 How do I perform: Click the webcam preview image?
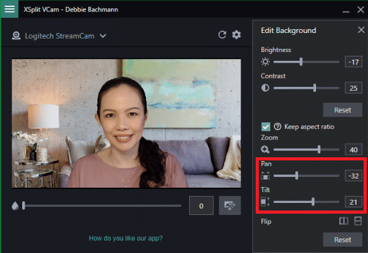(126, 124)
